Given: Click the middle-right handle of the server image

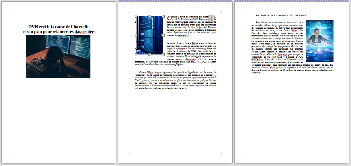Looking at the screenshot, I should pos(163,36).
